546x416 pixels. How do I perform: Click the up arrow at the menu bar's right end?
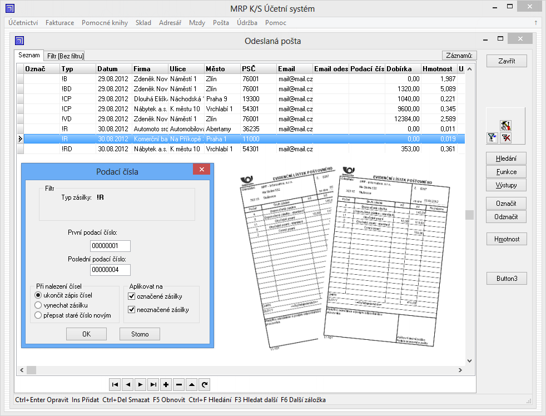click(x=536, y=23)
